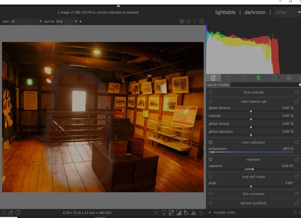Toggle the exposure module power button

coord(210,159)
